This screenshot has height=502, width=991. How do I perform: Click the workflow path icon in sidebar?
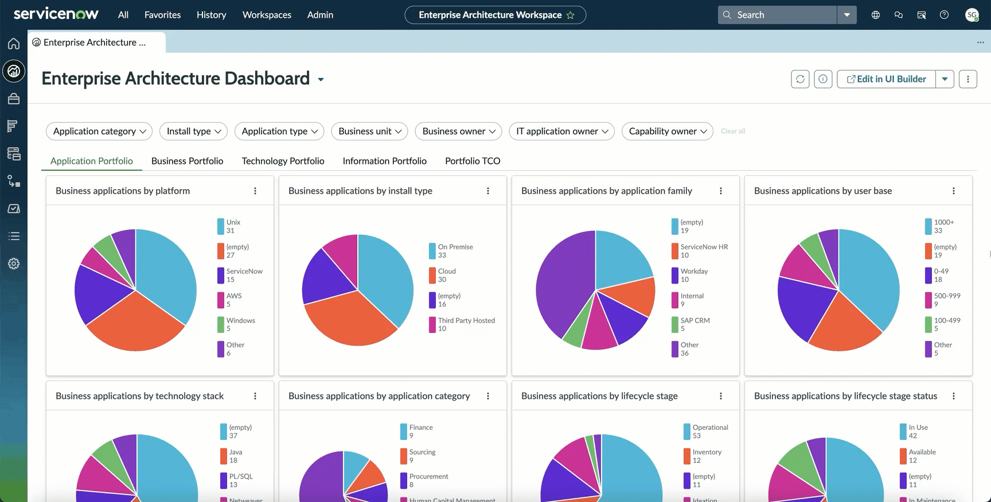pyautogui.click(x=14, y=181)
